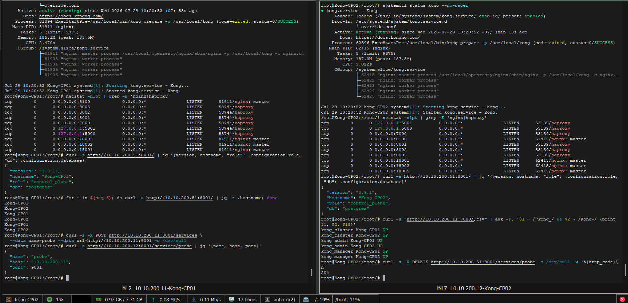Open docs.konghq.com link in Kong-CP02 pane

[388, 37]
